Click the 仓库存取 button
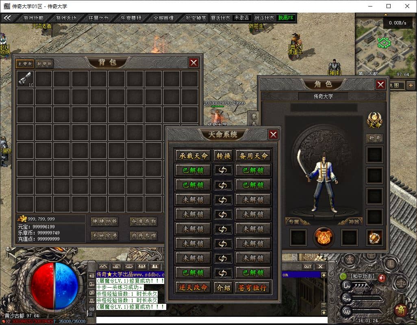 tap(143, 221)
